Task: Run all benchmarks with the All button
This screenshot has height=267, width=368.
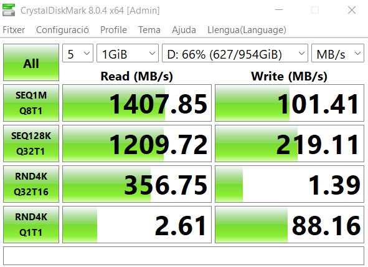Action: click(x=31, y=62)
